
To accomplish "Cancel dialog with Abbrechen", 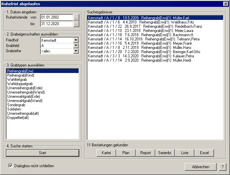I will [x=201, y=167].
